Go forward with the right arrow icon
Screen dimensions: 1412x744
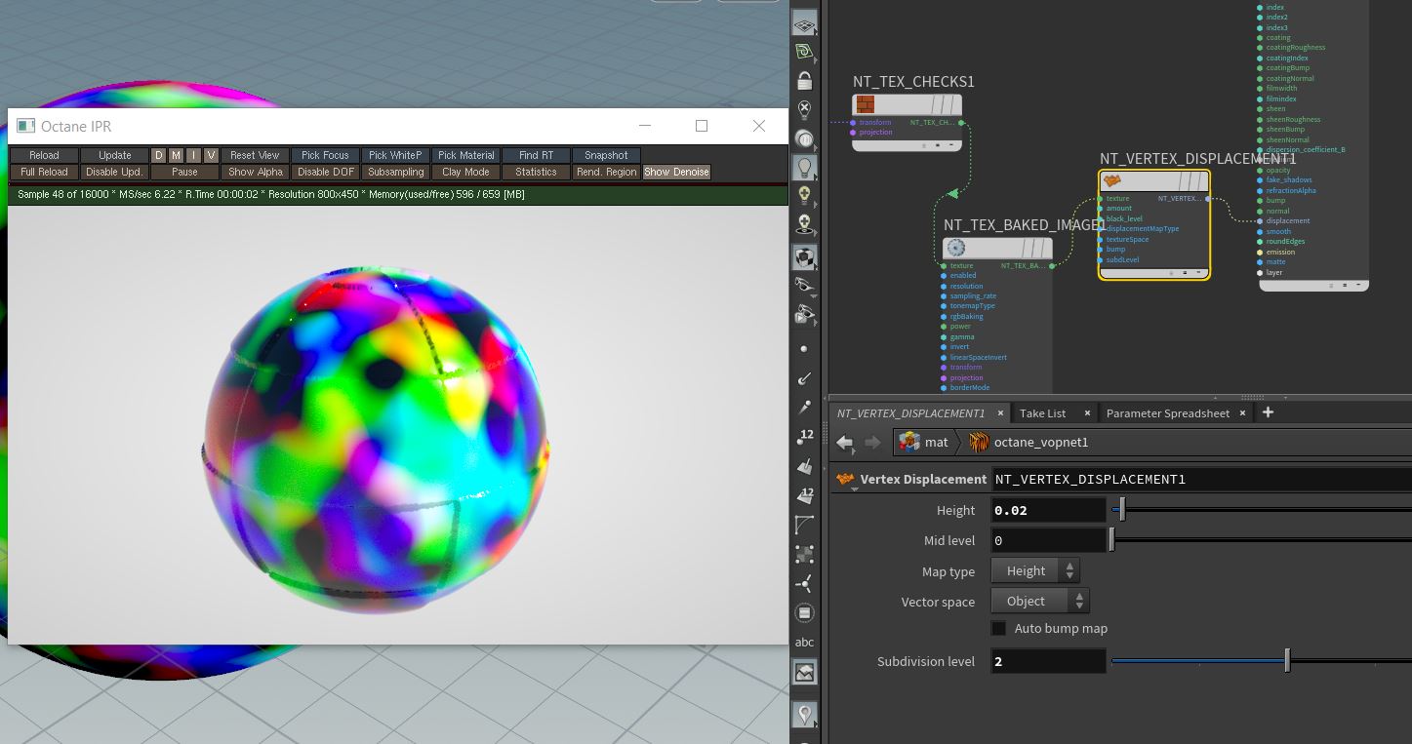tap(871, 443)
